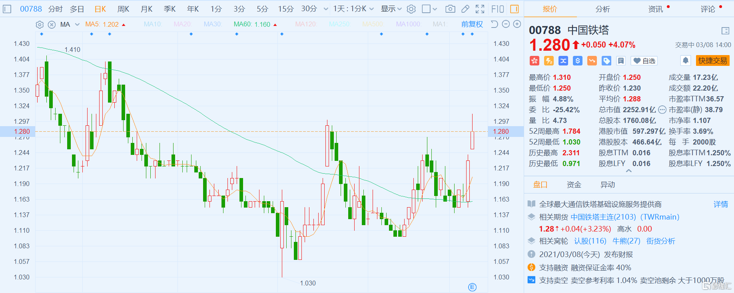This screenshot has width=734, height=293.
Task: Click the screenshot camera icon
Action: tap(450, 9)
